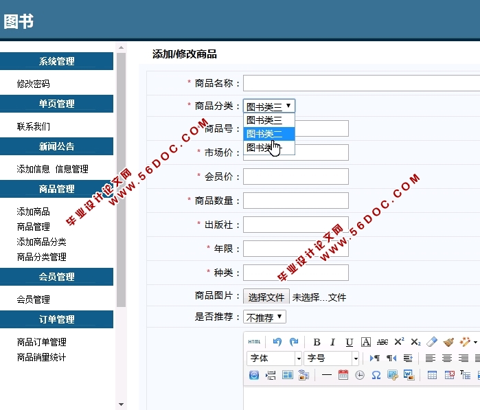Align text left in editor
This screenshot has width=480, height=410.
pos(431,358)
